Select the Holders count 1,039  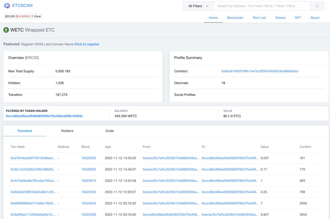click(x=60, y=83)
